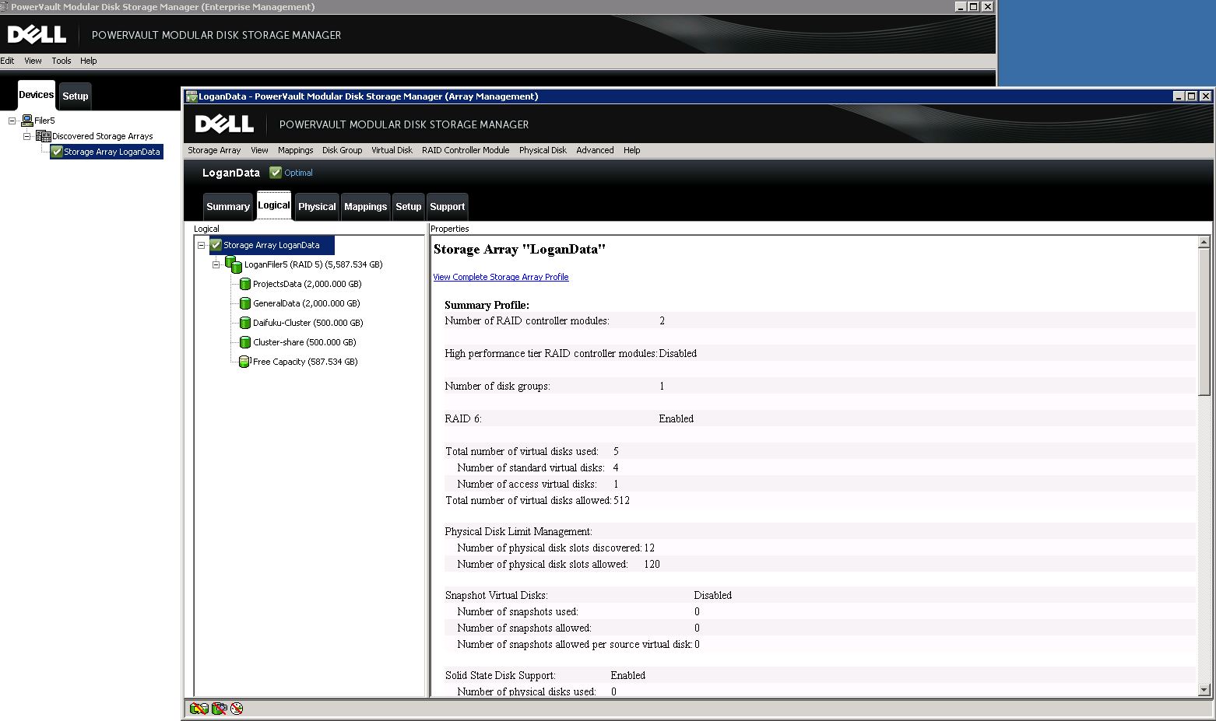Select LoganFiler5 (RAID 5) disk group
Viewport: 1216px width, 721px height.
[313, 264]
